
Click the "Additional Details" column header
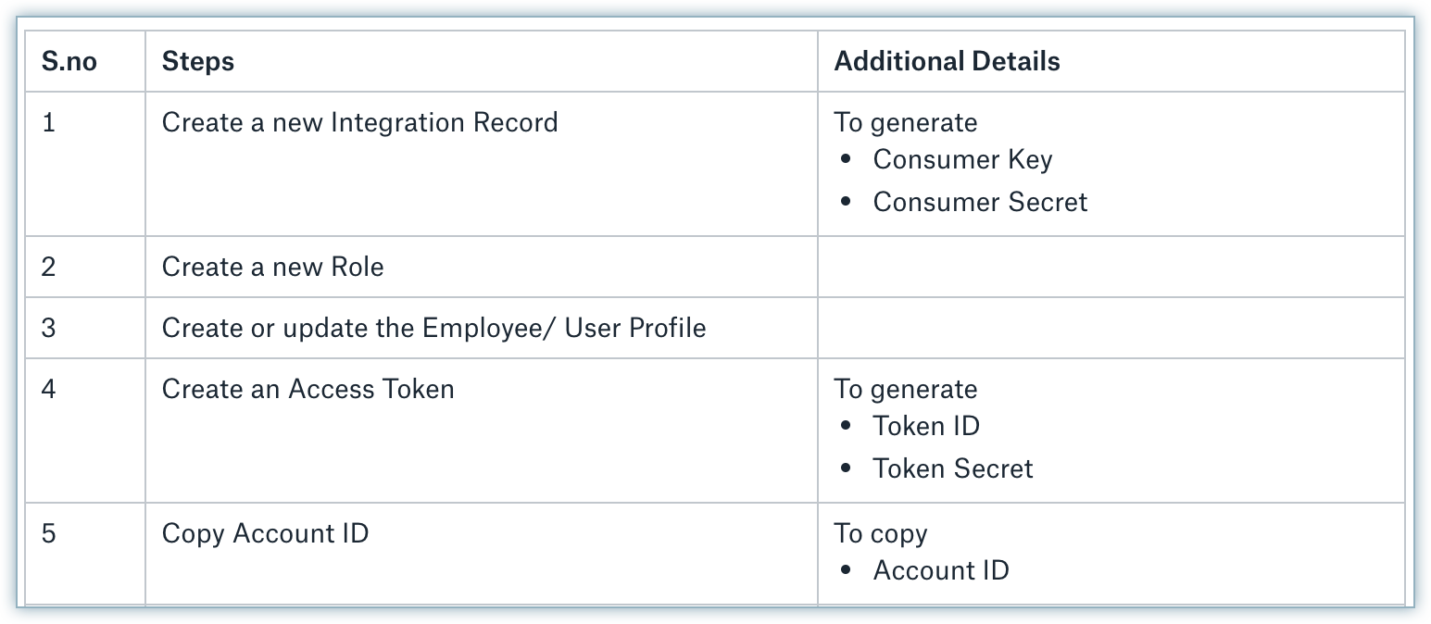(x=947, y=62)
